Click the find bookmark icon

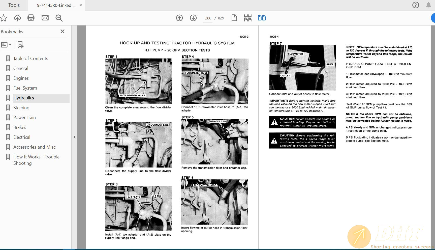coord(20,45)
